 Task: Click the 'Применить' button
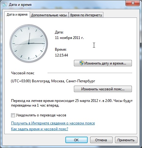(x=126, y=140)
